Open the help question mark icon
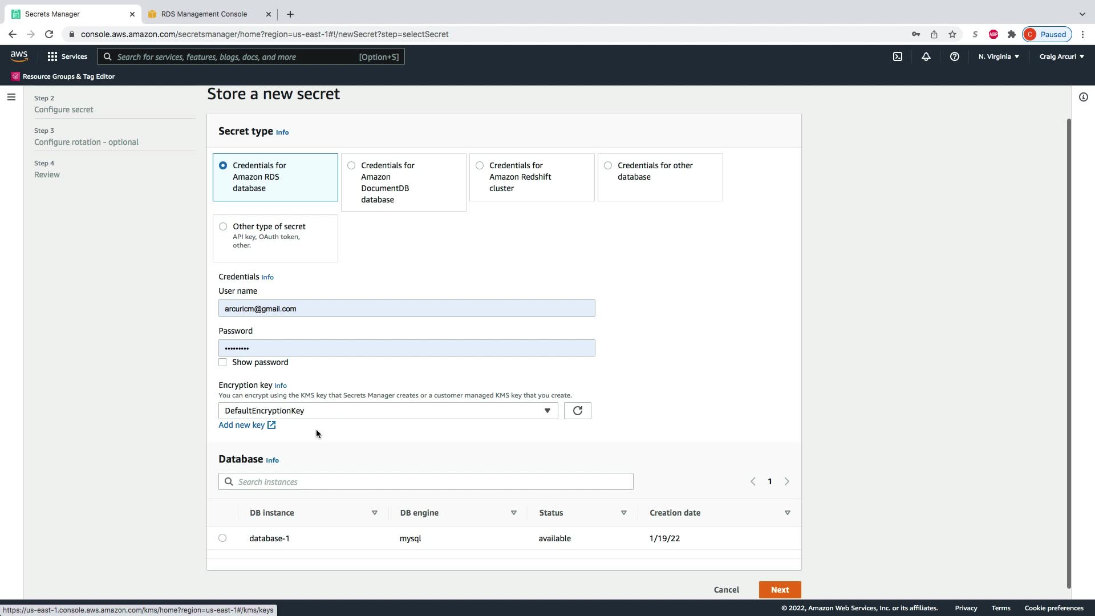Screen dimensions: 1095x616 [954, 56]
